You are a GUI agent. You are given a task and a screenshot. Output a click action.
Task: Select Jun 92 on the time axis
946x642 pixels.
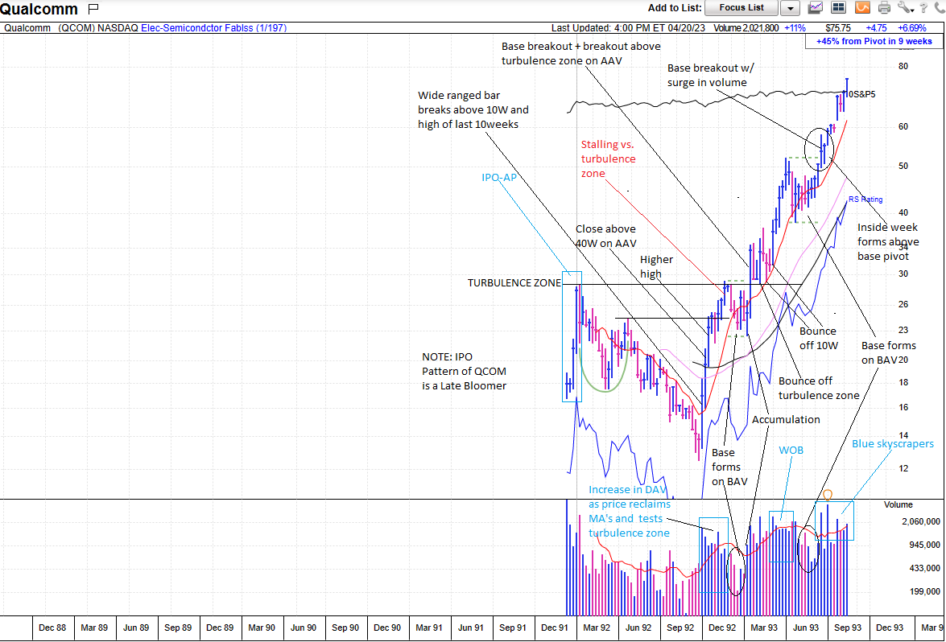(638, 628)
